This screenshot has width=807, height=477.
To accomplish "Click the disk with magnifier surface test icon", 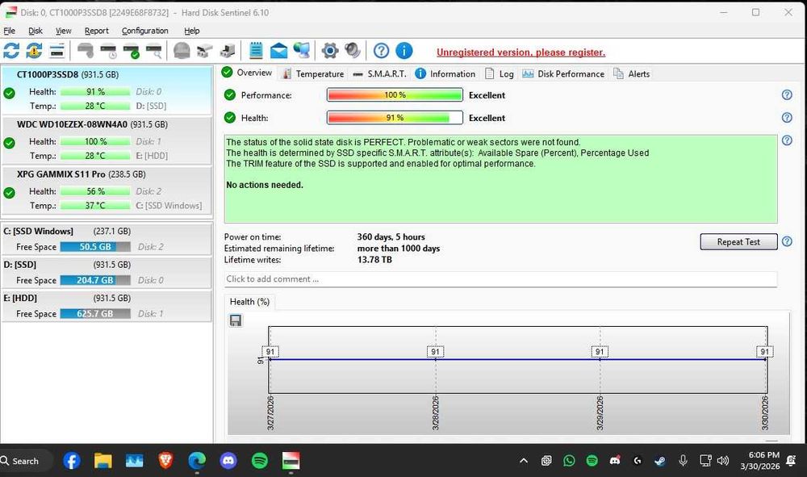I will [x=154, y=50].
